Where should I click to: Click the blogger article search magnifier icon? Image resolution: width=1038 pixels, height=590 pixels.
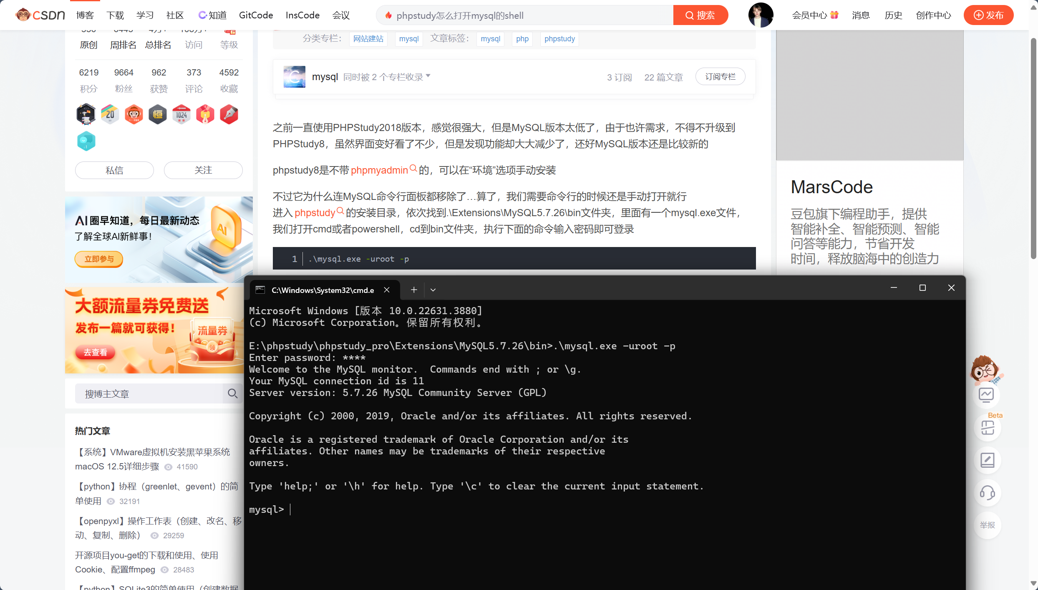click(x=232, y=393)
